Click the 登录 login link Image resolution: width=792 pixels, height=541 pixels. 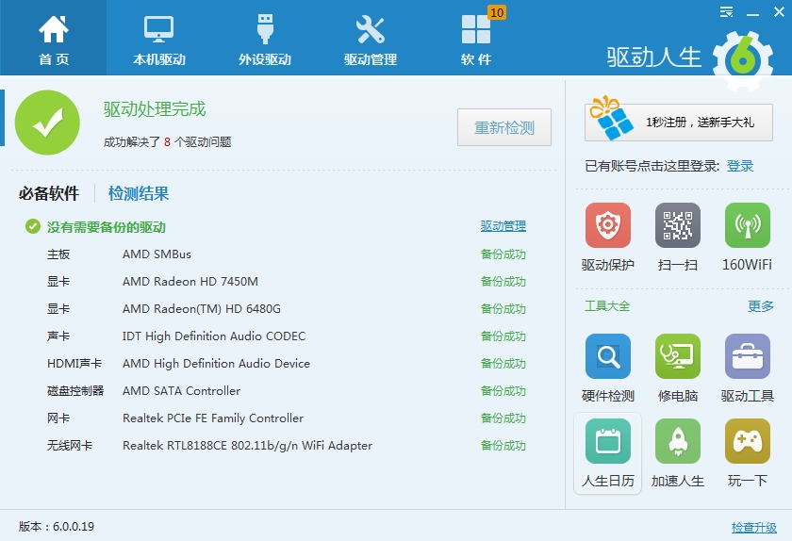pos(740,166)
